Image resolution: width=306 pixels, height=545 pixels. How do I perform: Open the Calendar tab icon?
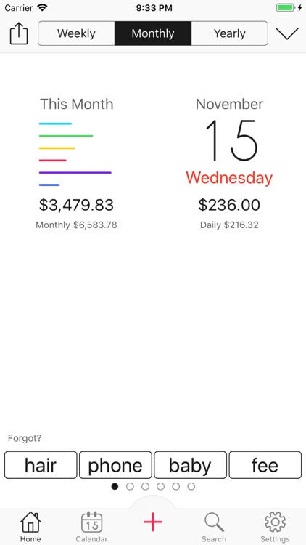click(x=91, y=522)
